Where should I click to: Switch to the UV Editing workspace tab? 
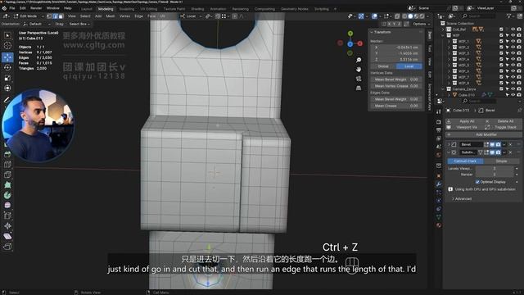tap(148, 9)
